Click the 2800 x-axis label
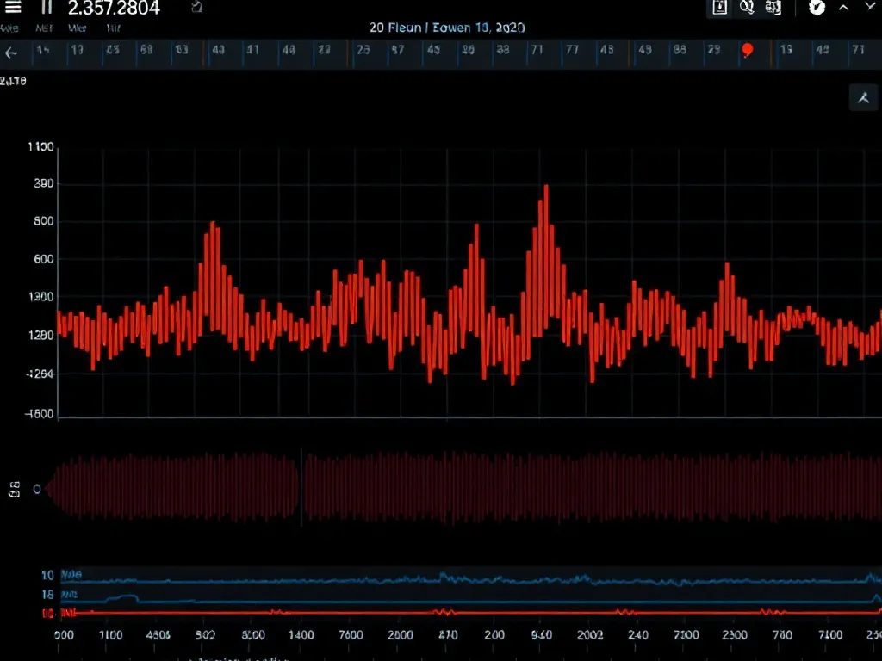The height and width of the screenshot is (661, 882). point(400,635)
